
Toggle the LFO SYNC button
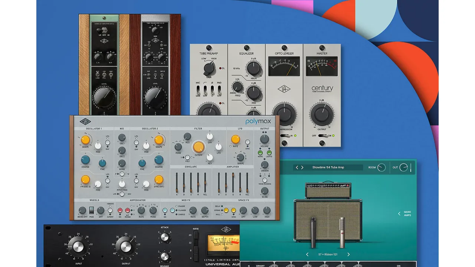click(248, 142)
